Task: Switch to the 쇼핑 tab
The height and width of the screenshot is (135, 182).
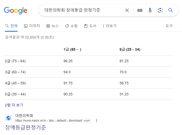Action: click(x=71, y=26)
